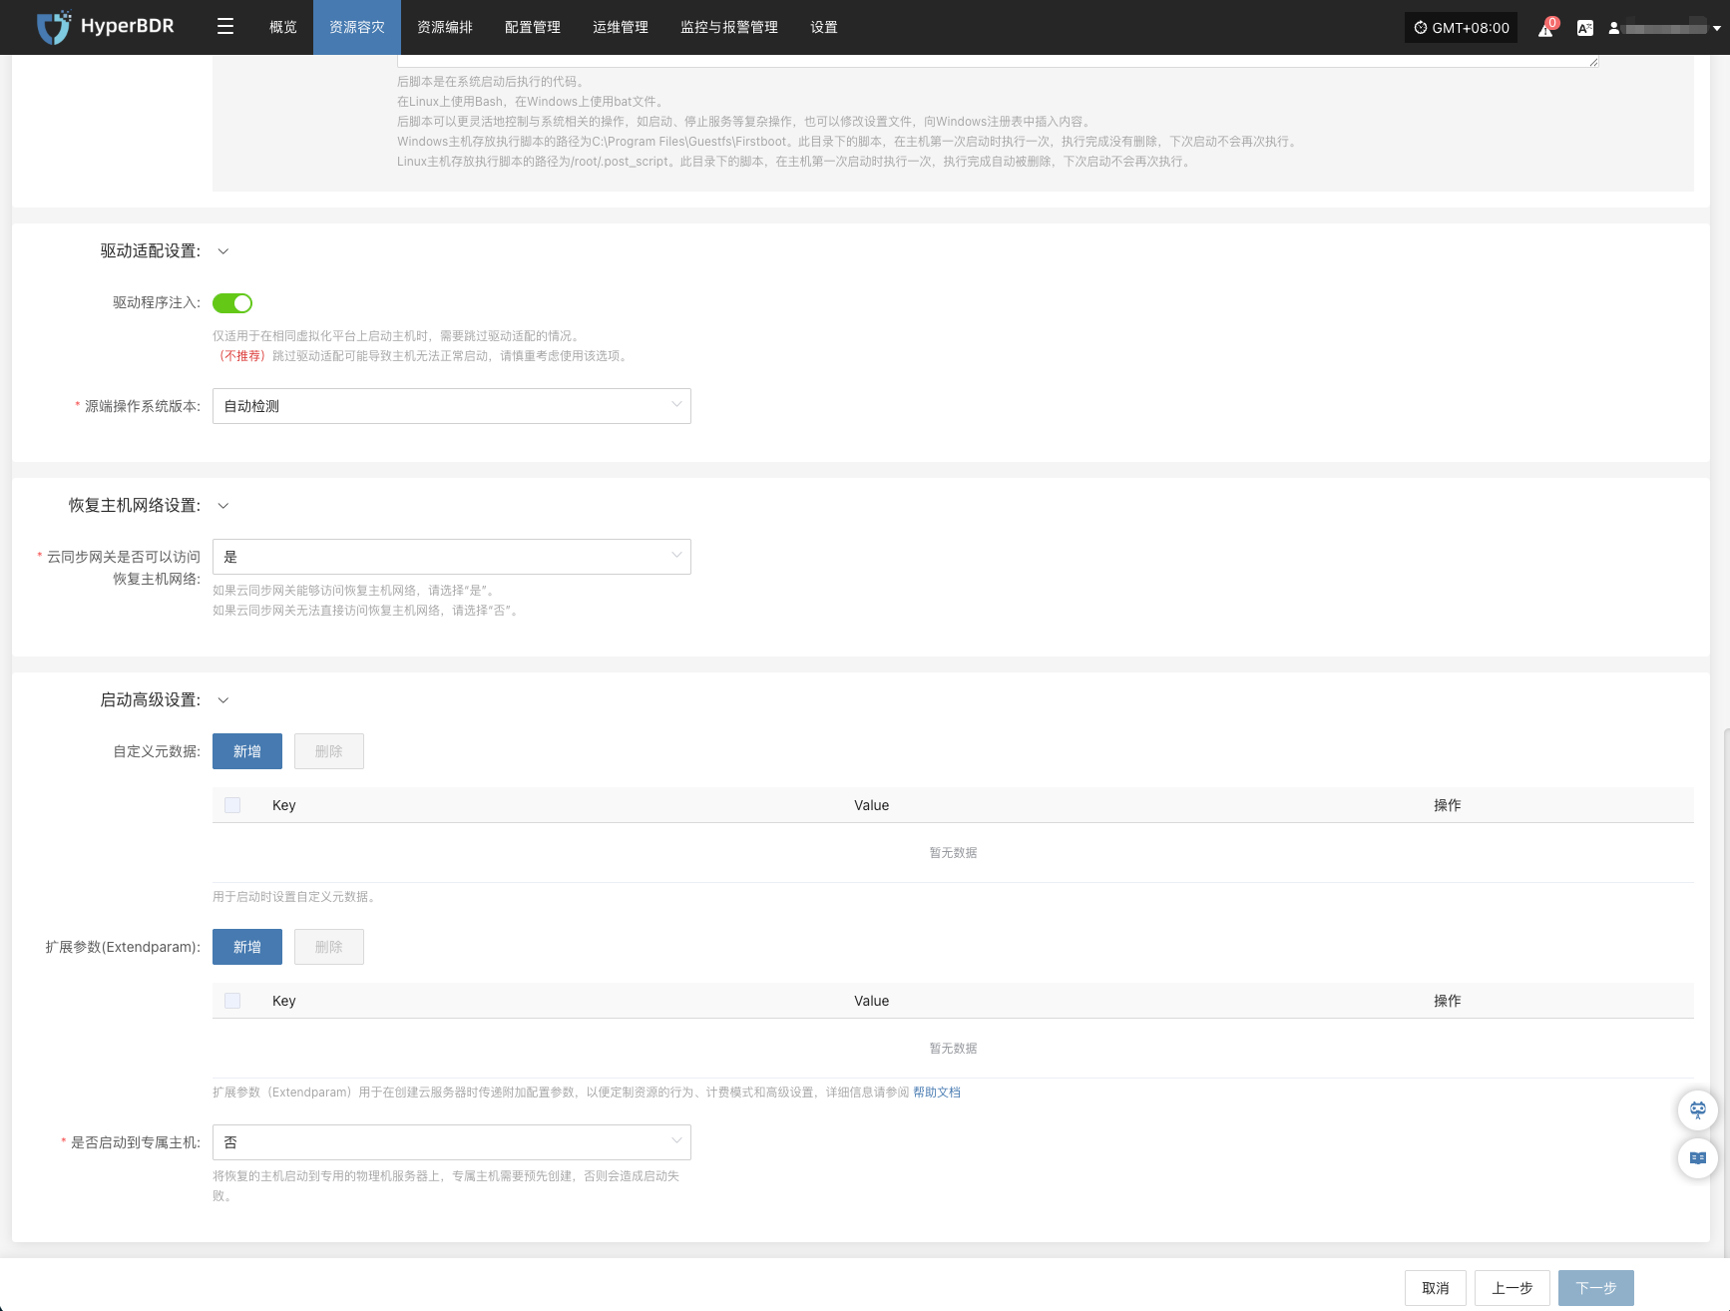Image resolution: width=1730 pixels, height=1311 pixels.
Task: Click the GMT+08:00 timezone clock
Action: [x=1461, y=28]
